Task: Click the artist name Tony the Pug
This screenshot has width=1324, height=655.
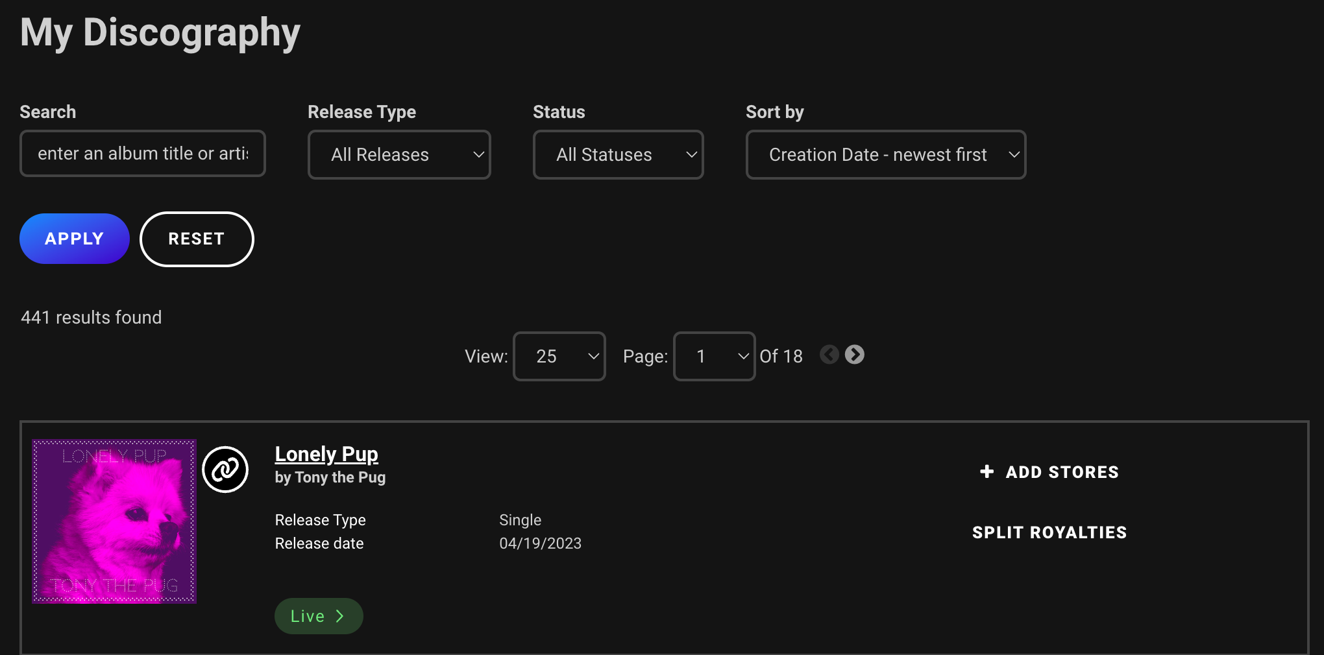Action: pos(330,477)
